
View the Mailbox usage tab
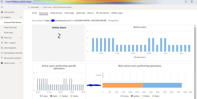(x=117, y=13)
